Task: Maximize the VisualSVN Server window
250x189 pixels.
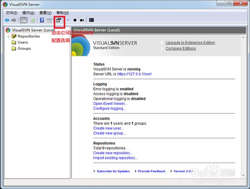Action: pos(229,3)
